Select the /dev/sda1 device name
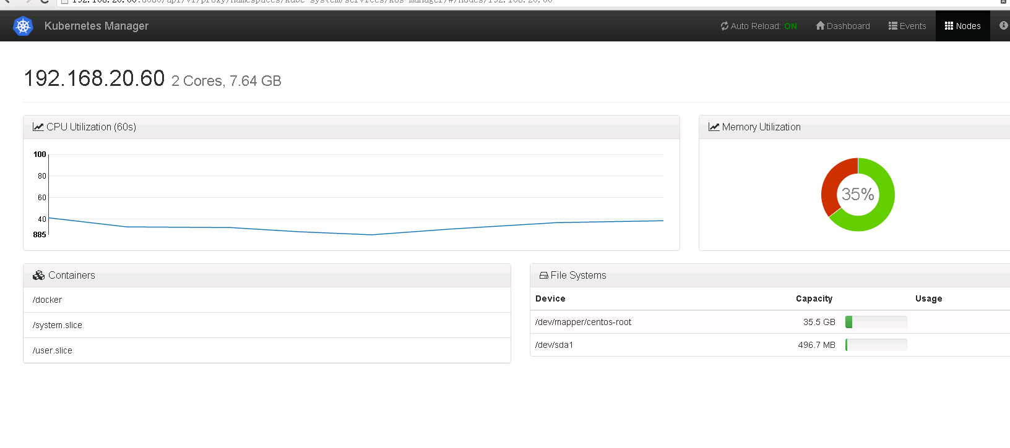The width and height of the screenshot is (1010, 448). coord(554,345)
